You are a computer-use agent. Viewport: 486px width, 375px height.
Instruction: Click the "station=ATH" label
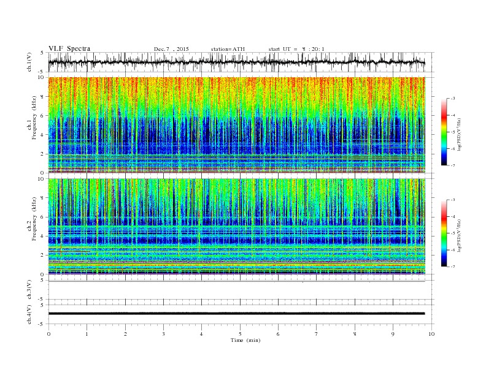coord(228,49)
